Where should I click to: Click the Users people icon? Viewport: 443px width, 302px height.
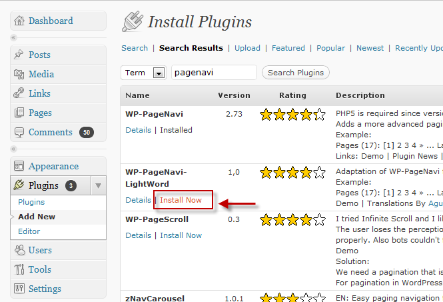click(x=19, y=250)
